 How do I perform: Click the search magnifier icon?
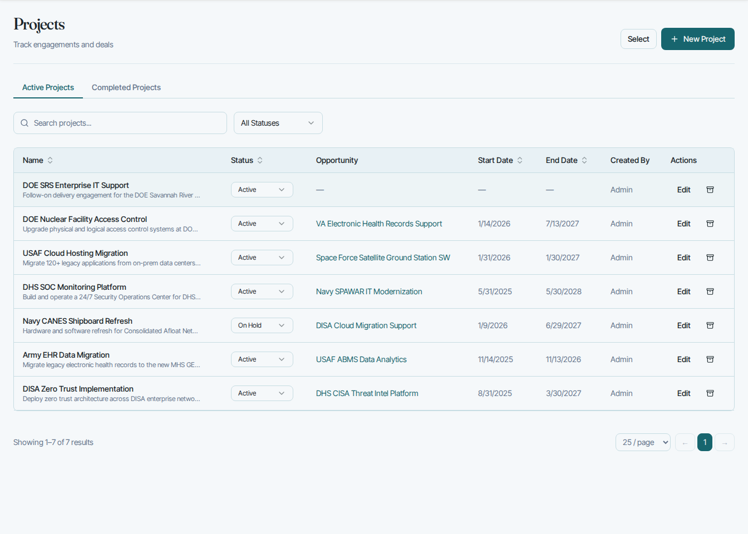[x=24, y=123]
